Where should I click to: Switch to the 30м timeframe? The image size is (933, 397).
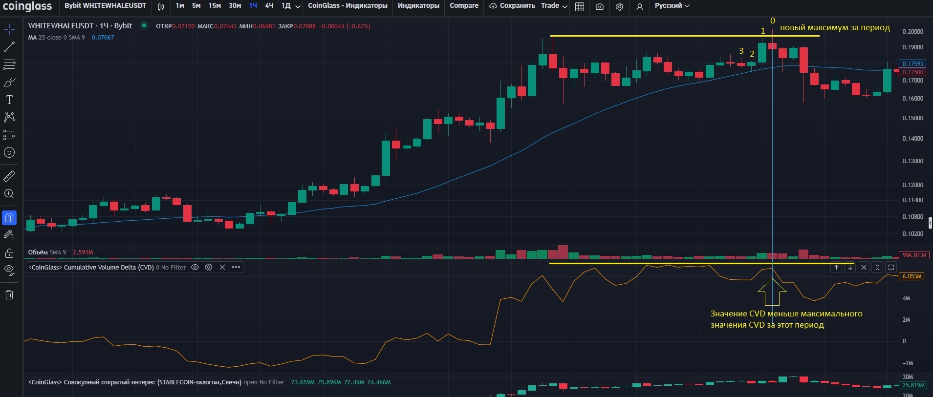[235, 6]
